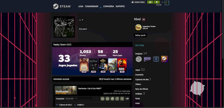
Task: Click the Instale o Steam download button
Action: 138,2
